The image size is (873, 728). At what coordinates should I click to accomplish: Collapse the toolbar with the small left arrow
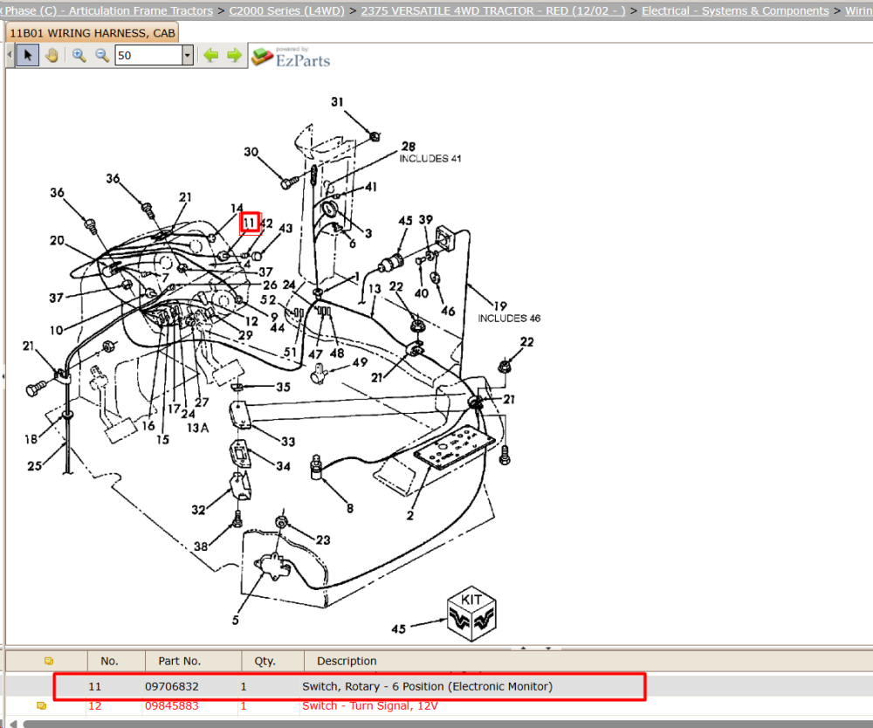[x=10, y=55]
